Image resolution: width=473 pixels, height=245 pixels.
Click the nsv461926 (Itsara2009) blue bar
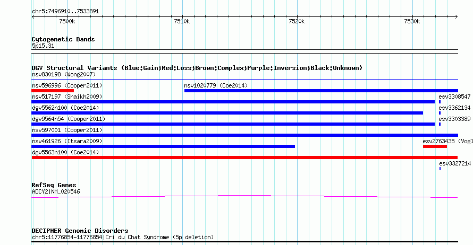[163, 146]
